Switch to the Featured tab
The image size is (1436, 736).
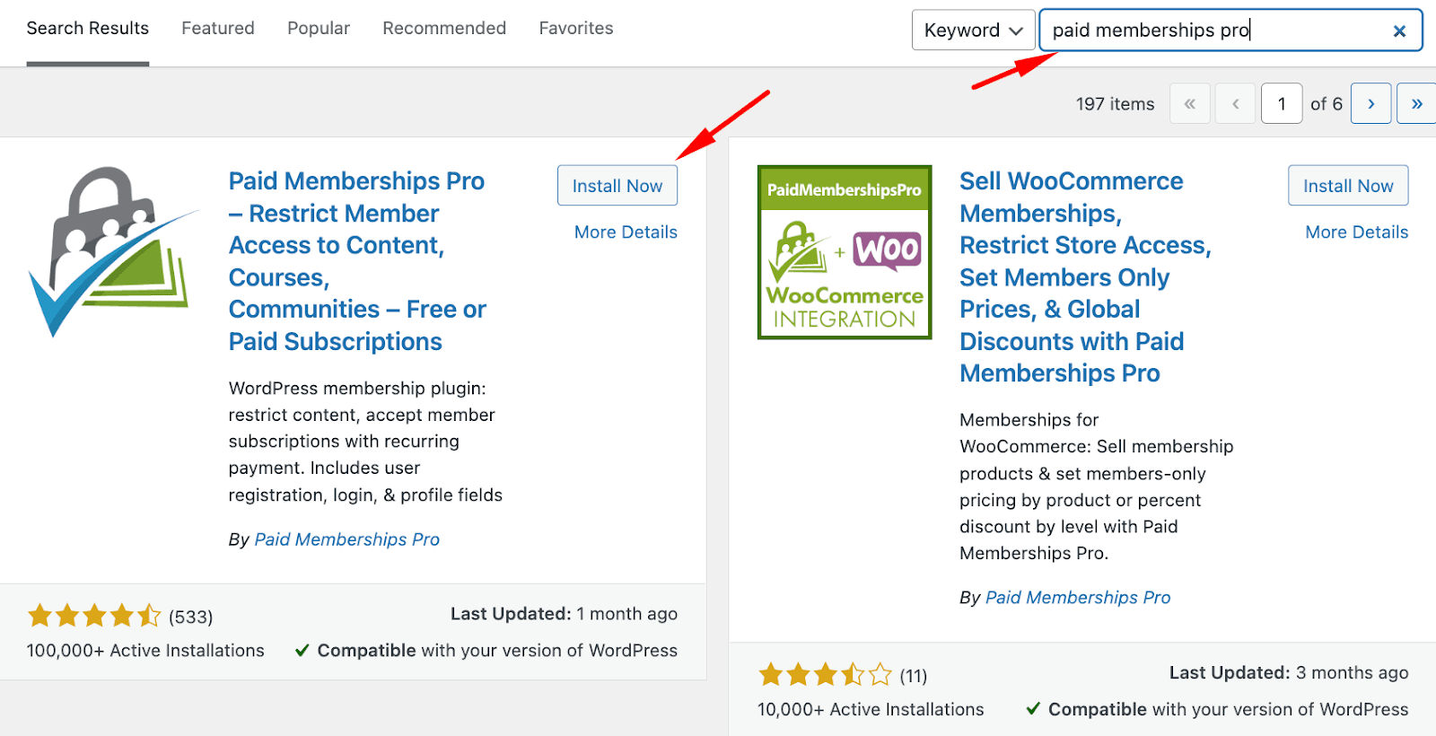[x=218, y=29]
